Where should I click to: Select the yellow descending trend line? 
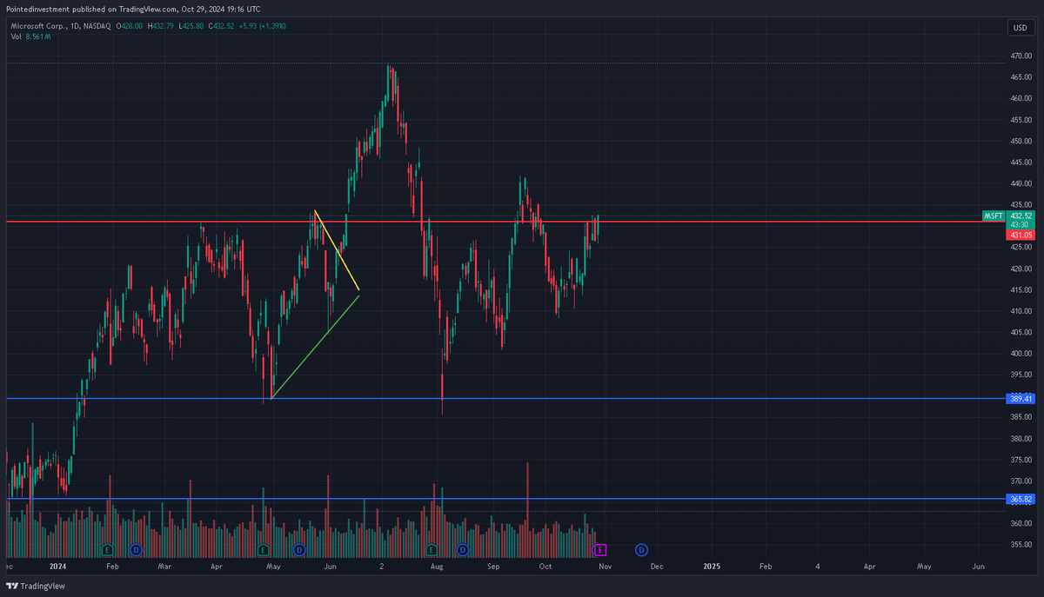tap(337, 251)
